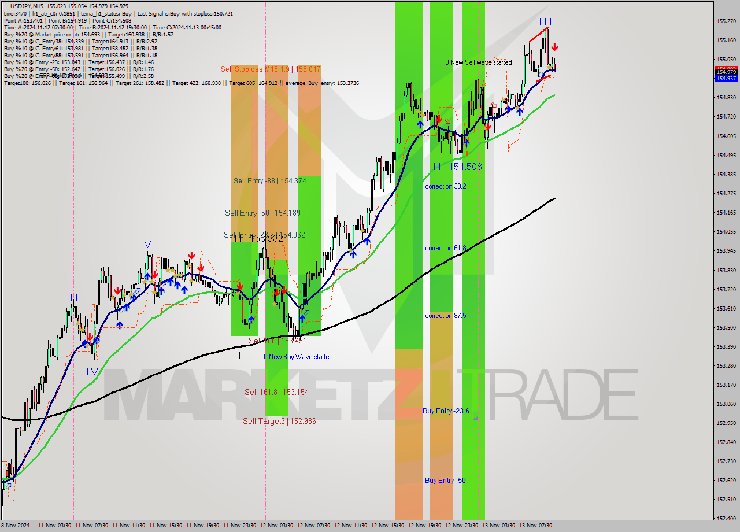Image resolution: width=740 pixels, height=532 pixels.
Task: Click the '| | | 154.508' wave label
Action: 458,167
